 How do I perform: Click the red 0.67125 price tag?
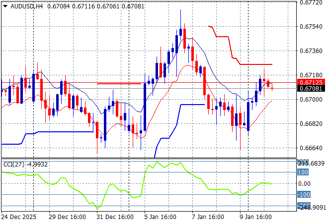pyautogui.click(x=311, y=82)
